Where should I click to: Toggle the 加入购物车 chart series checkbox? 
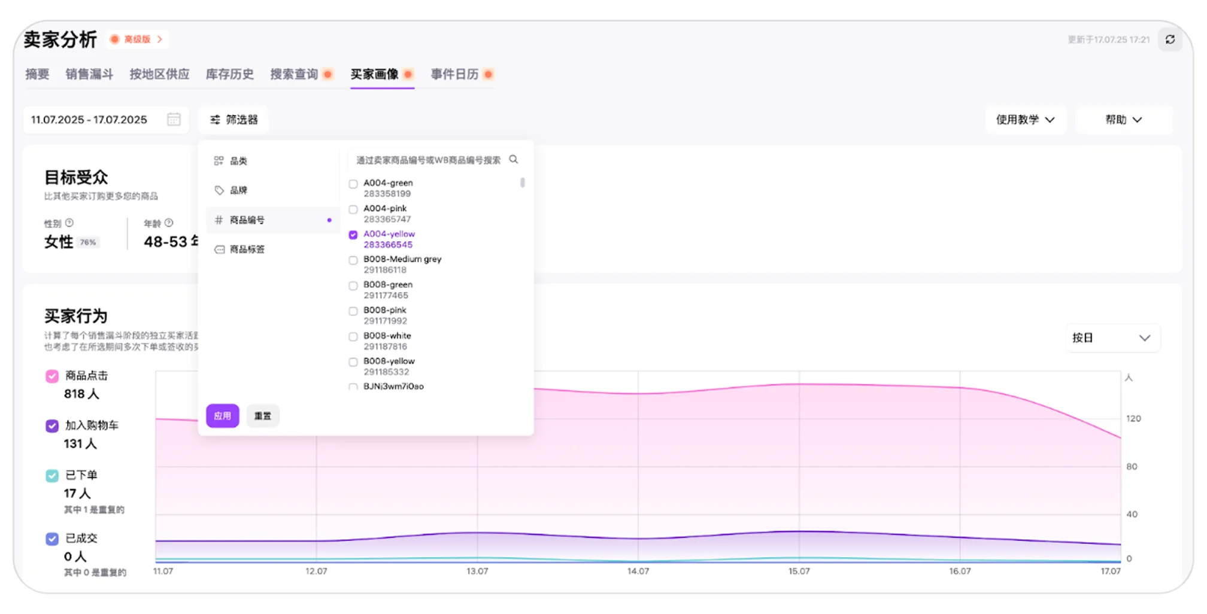[x=52, y=425]
